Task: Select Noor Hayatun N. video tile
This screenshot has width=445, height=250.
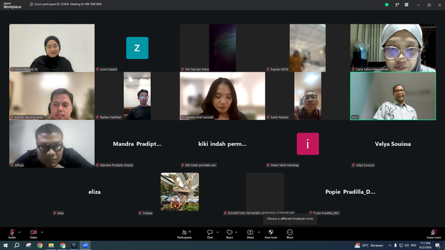Action: [x=52, y=48]
